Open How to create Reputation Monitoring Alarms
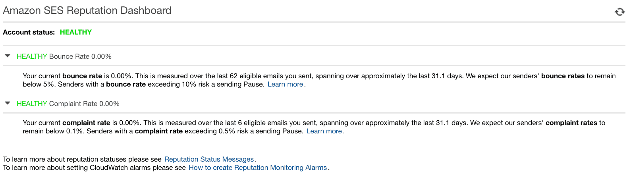631x185 pixels. [x=258, y=168]
